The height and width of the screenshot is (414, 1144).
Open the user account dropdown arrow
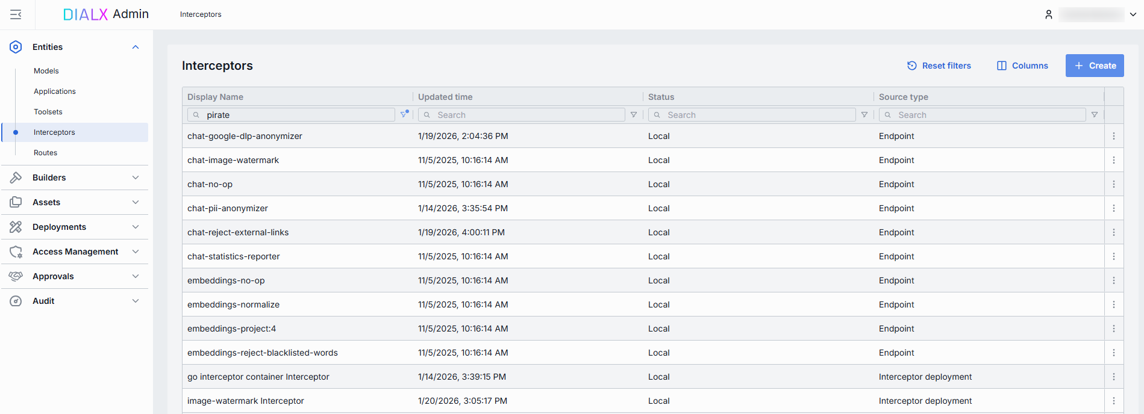[x=1133, y=14]
